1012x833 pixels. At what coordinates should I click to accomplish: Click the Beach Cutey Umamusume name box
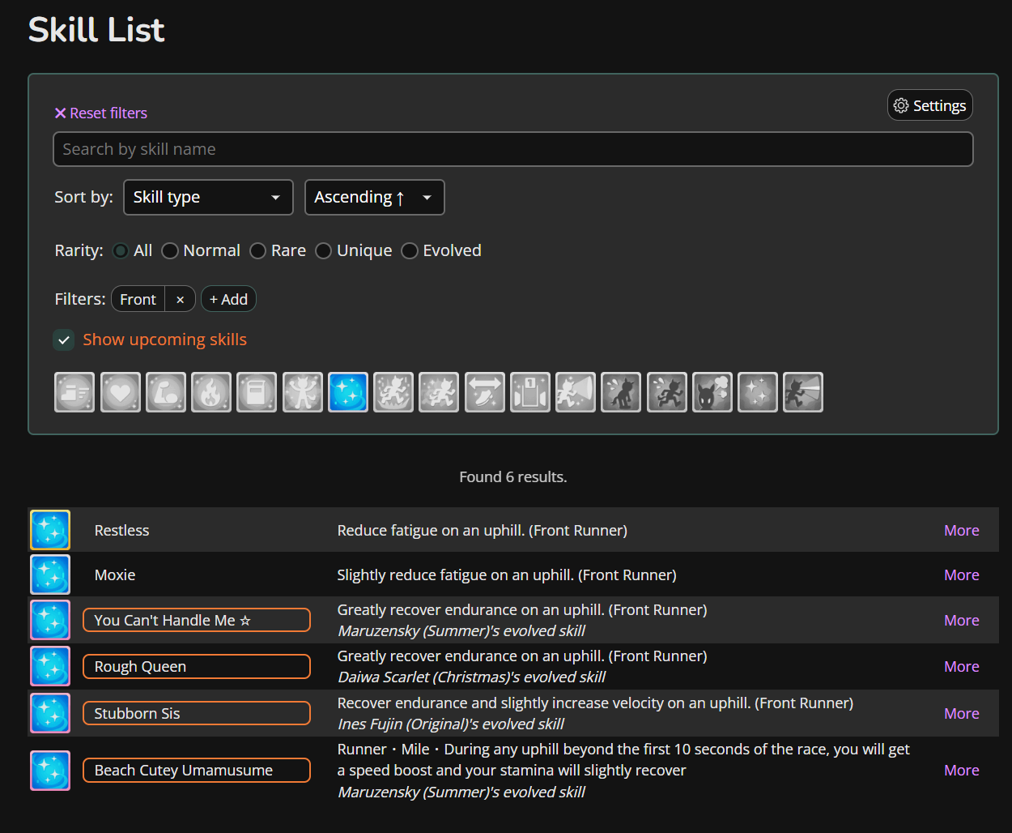[197, 770]
